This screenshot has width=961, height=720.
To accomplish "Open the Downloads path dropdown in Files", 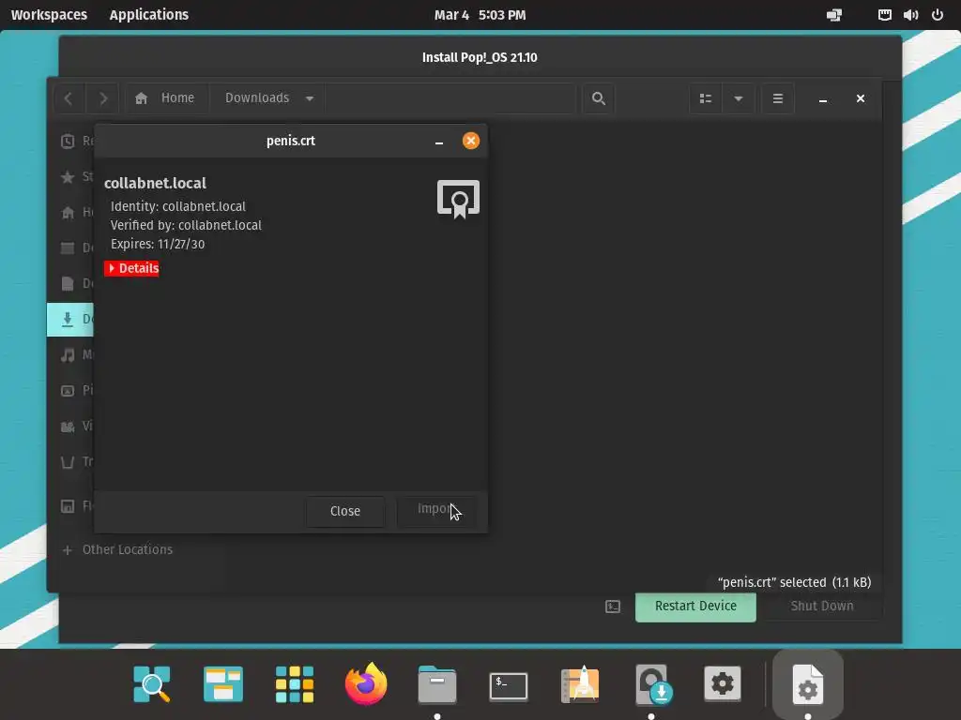I will coord(267,97).
